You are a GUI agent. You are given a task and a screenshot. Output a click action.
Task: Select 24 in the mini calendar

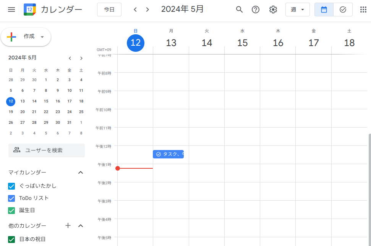69,112
